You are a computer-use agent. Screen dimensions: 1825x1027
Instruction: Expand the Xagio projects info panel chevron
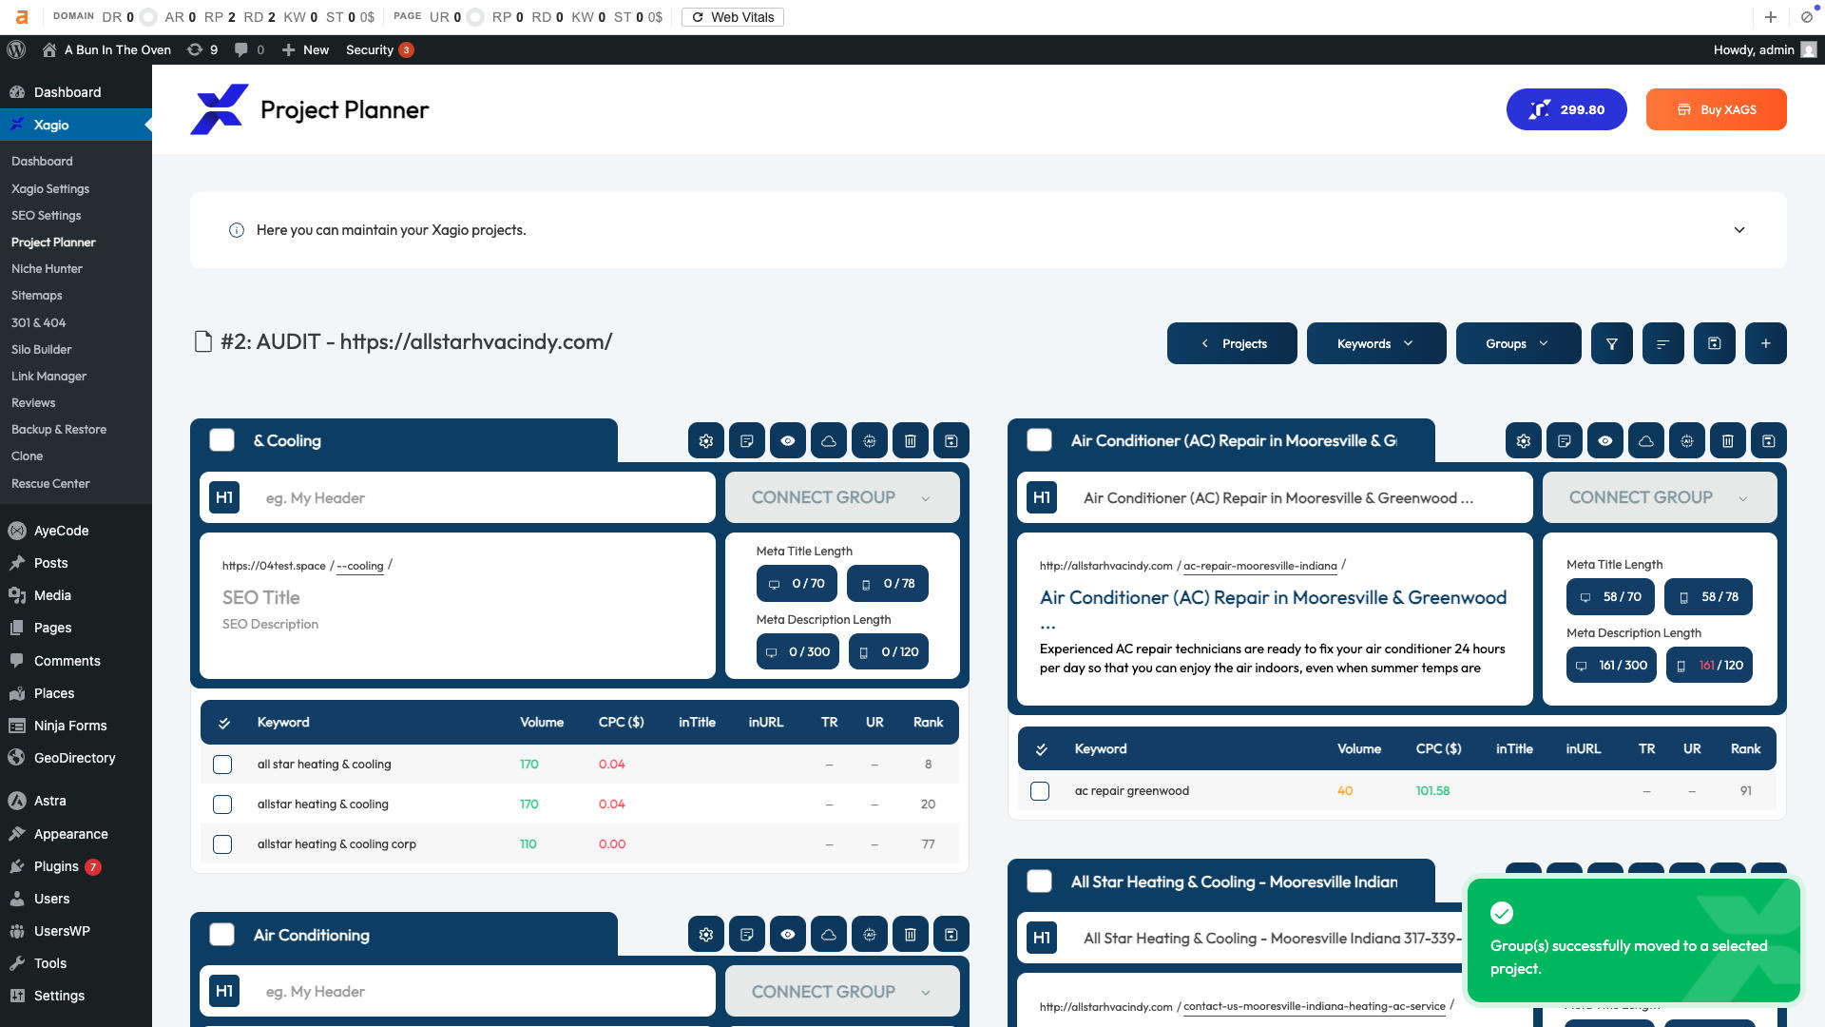click(1739, 230)
